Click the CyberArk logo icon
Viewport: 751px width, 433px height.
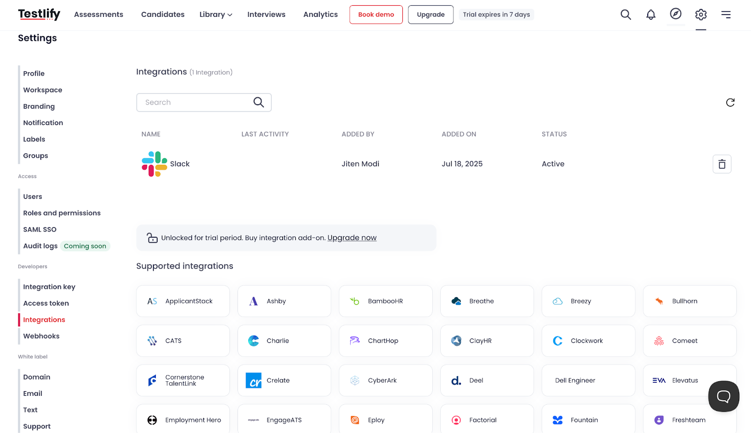click(x=355, y=380)
